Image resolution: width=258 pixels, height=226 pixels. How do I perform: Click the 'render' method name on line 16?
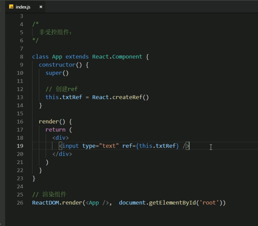(49, 122)
